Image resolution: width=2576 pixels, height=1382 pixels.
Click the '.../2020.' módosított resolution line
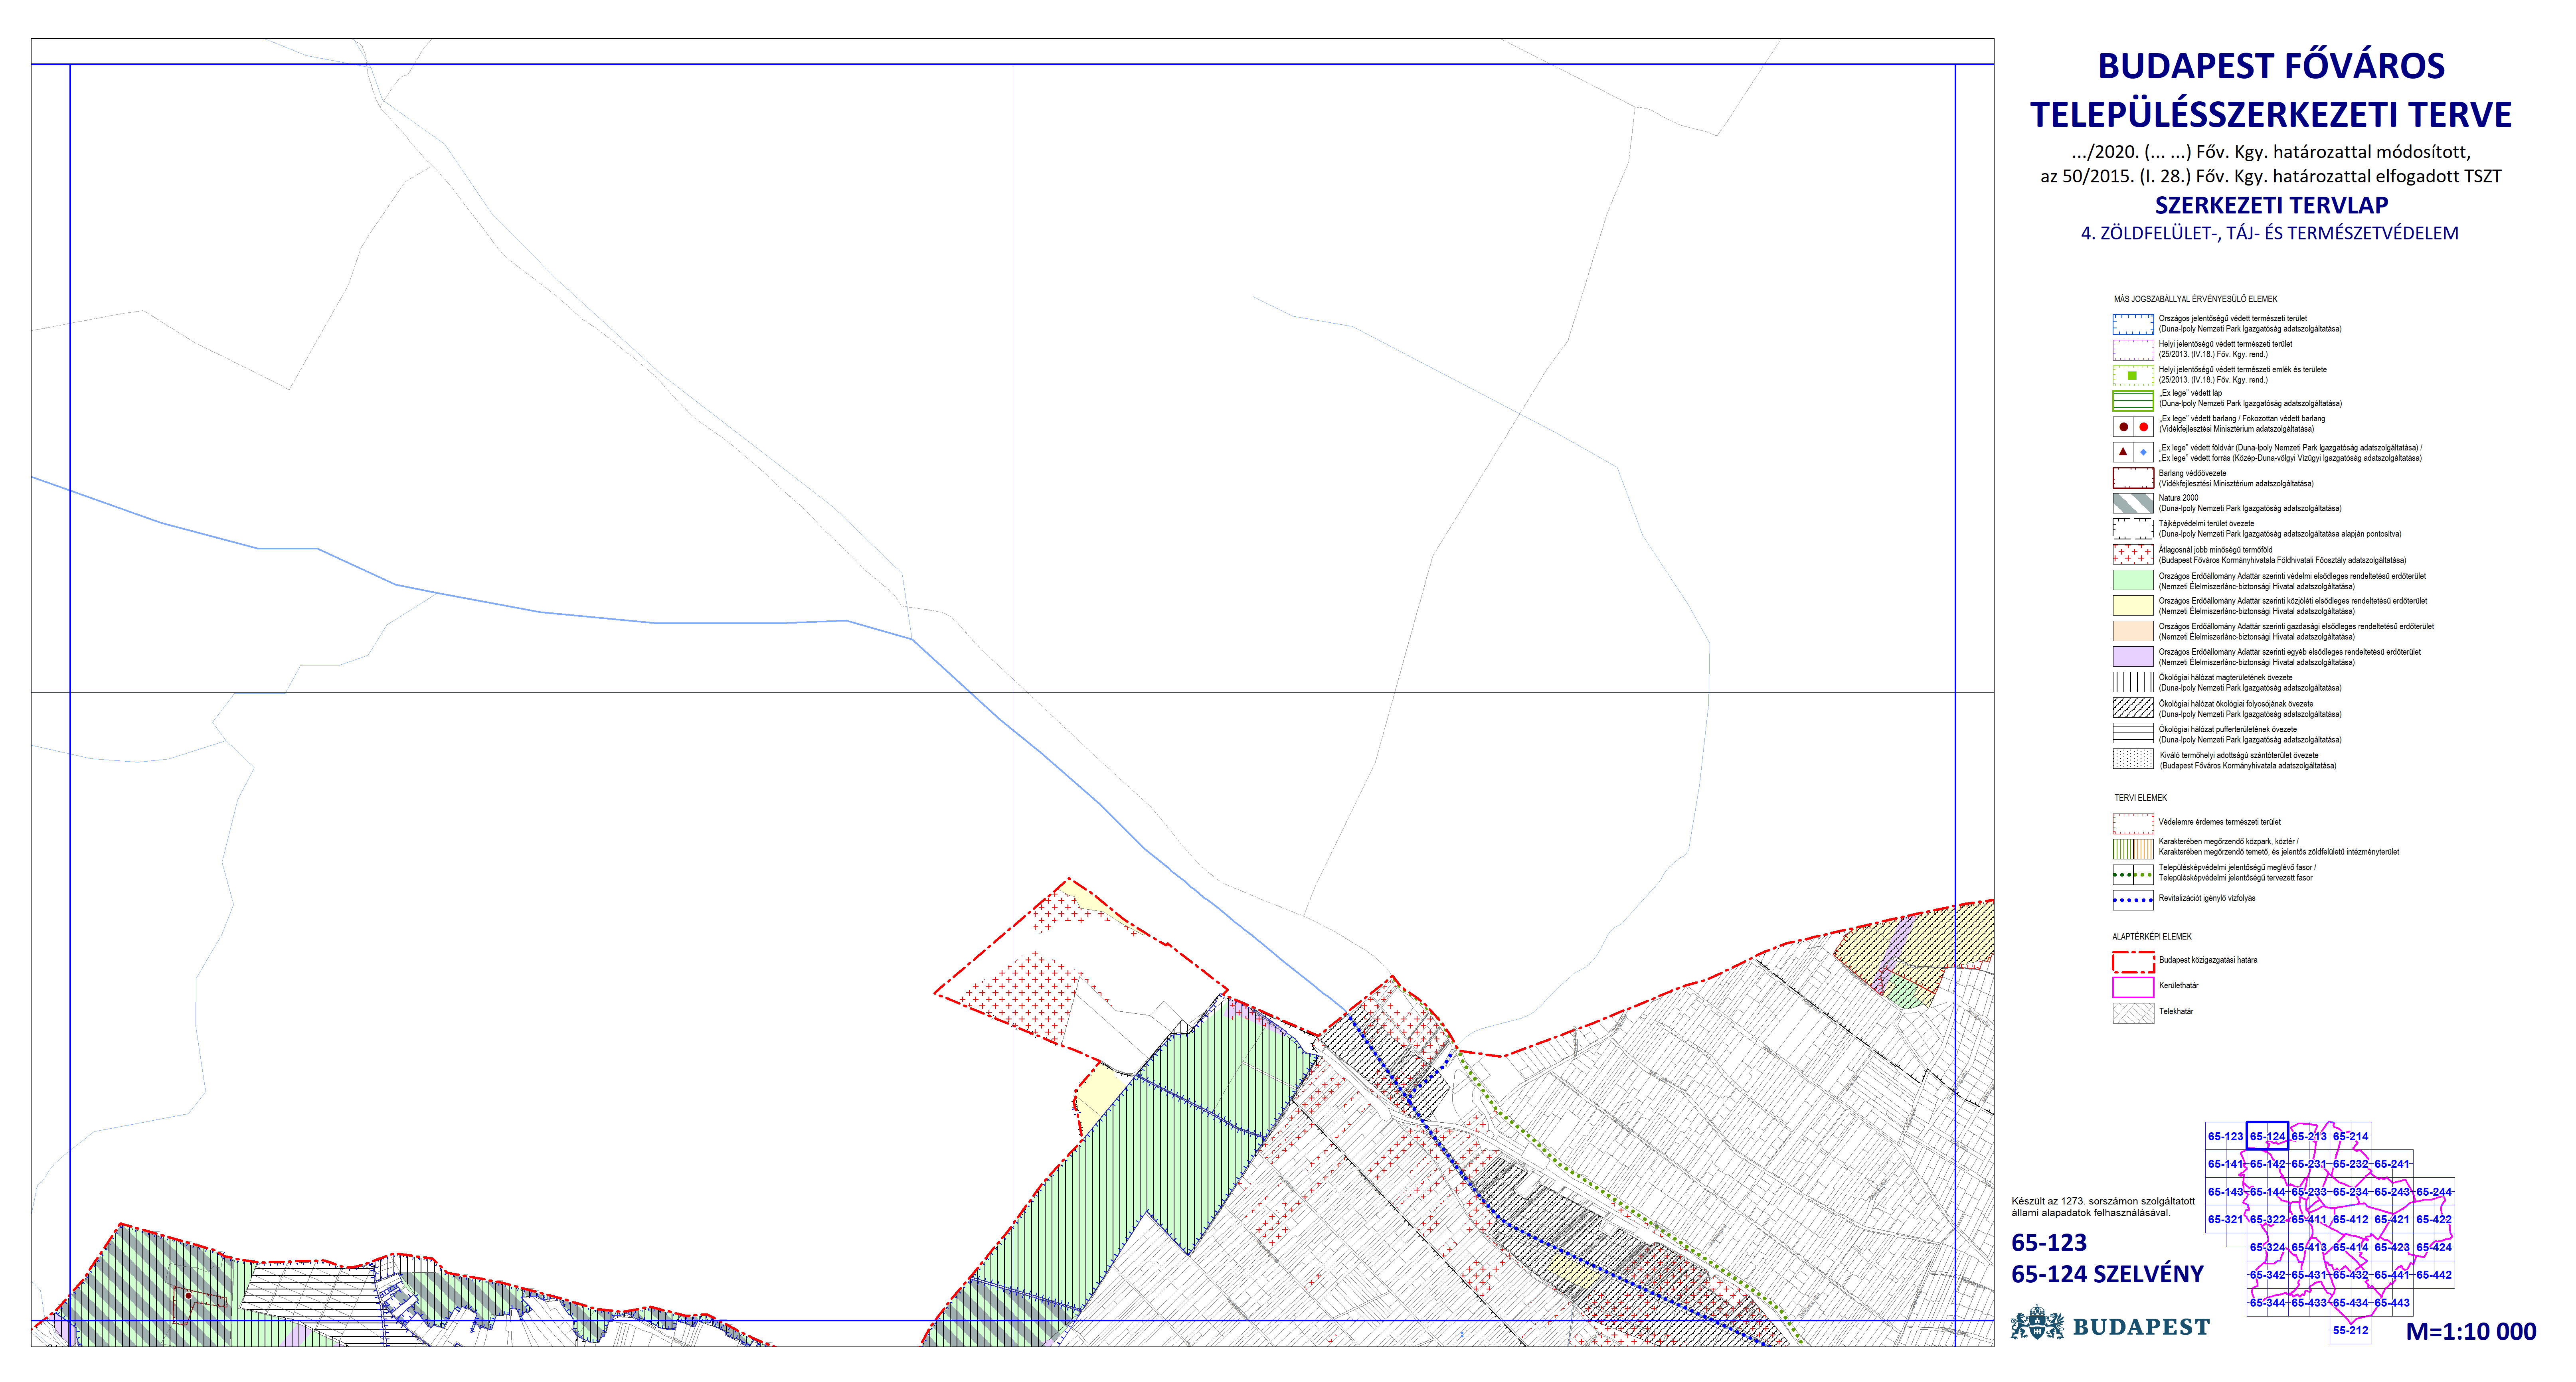(2271, 152)
